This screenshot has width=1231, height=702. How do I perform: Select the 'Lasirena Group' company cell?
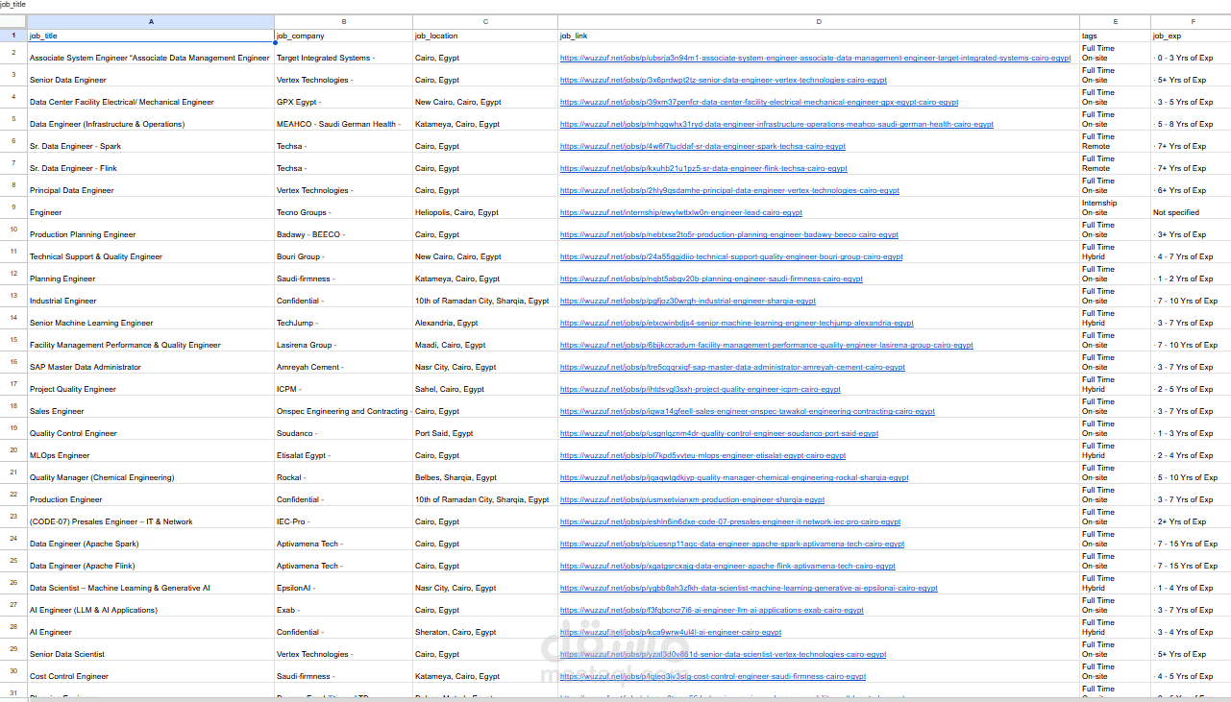[x=344, y=341]
